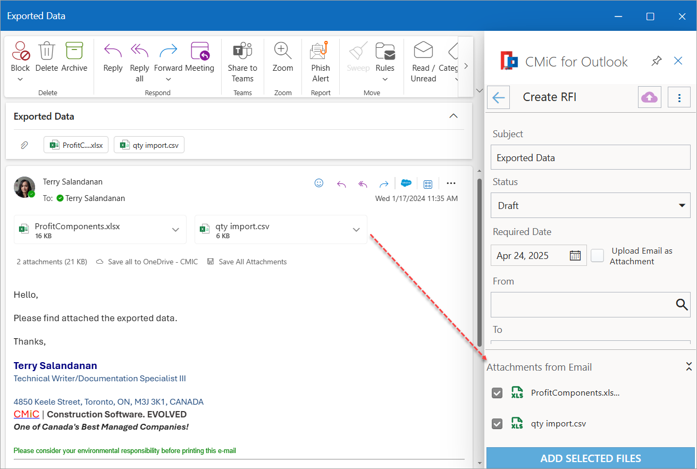The width and height of the screenshot is (697, 469).
Task: Open ProfitC....xlsx chip in header
Action: tap(76, 145)
